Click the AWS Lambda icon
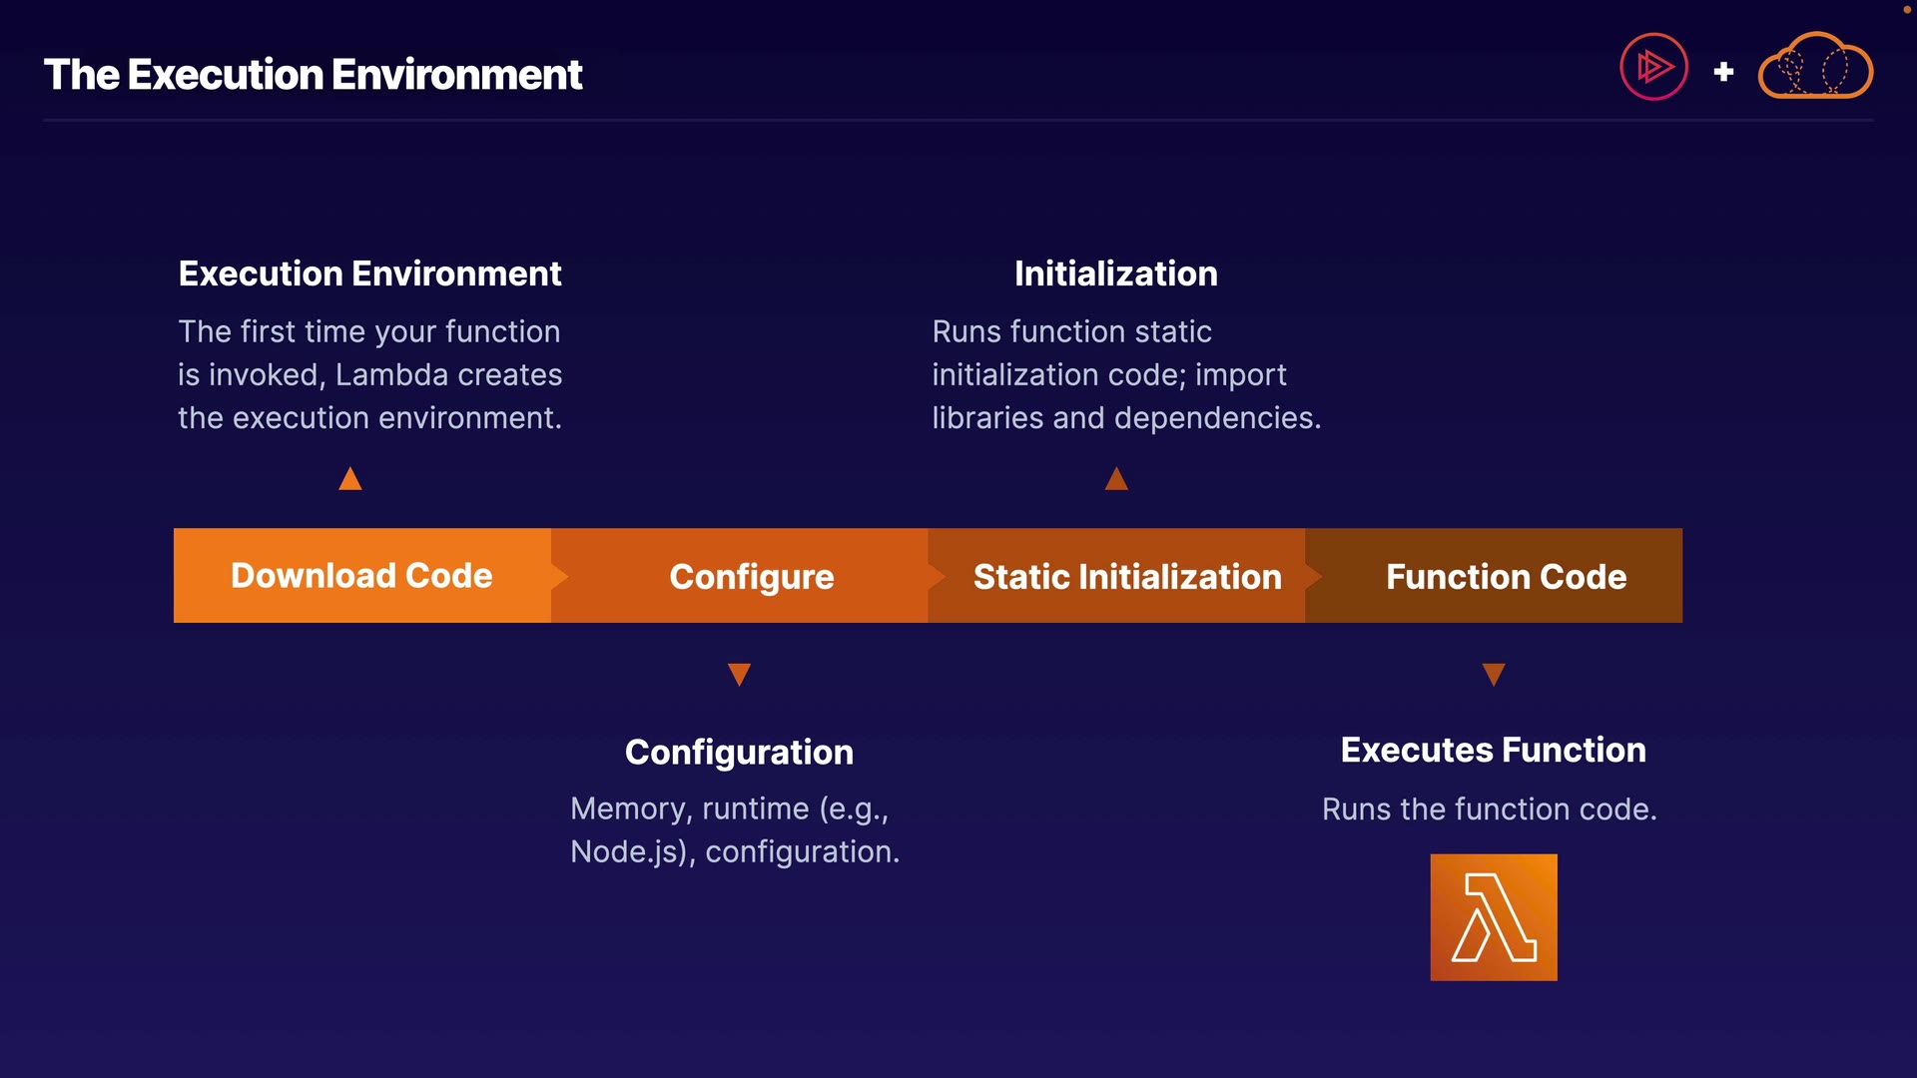Viewport: 1917px width, 1078px height. click(1493, 917)
